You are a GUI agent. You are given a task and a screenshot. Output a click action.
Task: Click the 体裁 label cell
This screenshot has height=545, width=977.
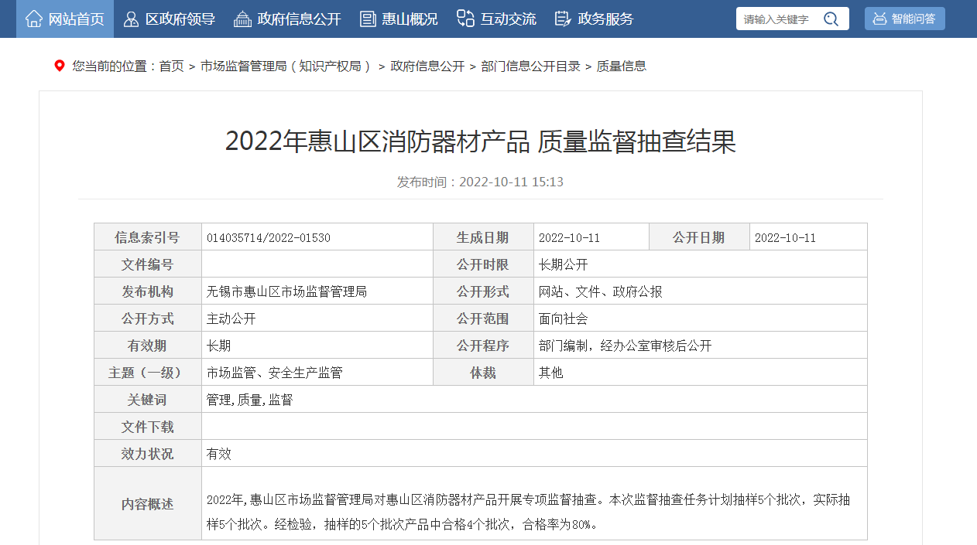pyautogui.click(x=483, y=373)
